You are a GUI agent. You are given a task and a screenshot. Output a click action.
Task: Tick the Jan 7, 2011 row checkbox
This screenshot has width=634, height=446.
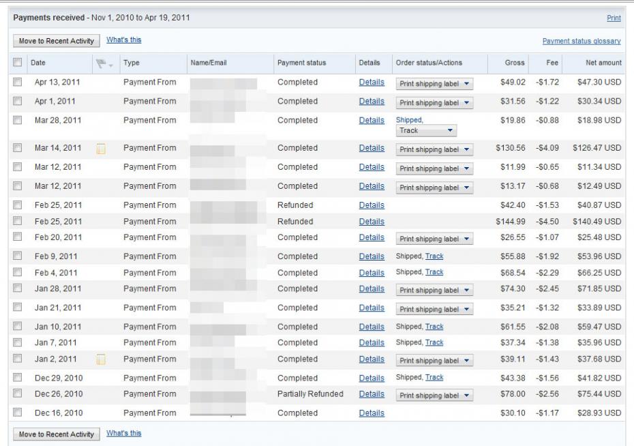coord(18,342)
